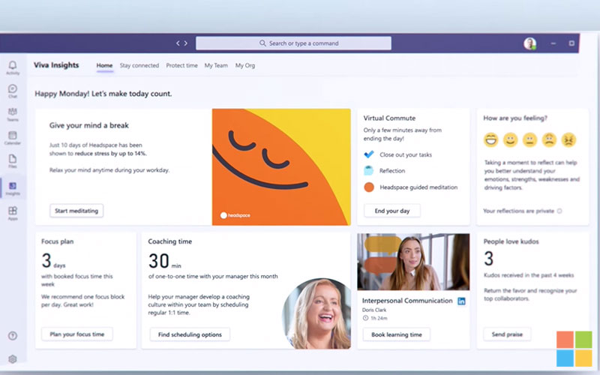Click Plan your focus time
The image size is (600, 375).
(77, 334)
